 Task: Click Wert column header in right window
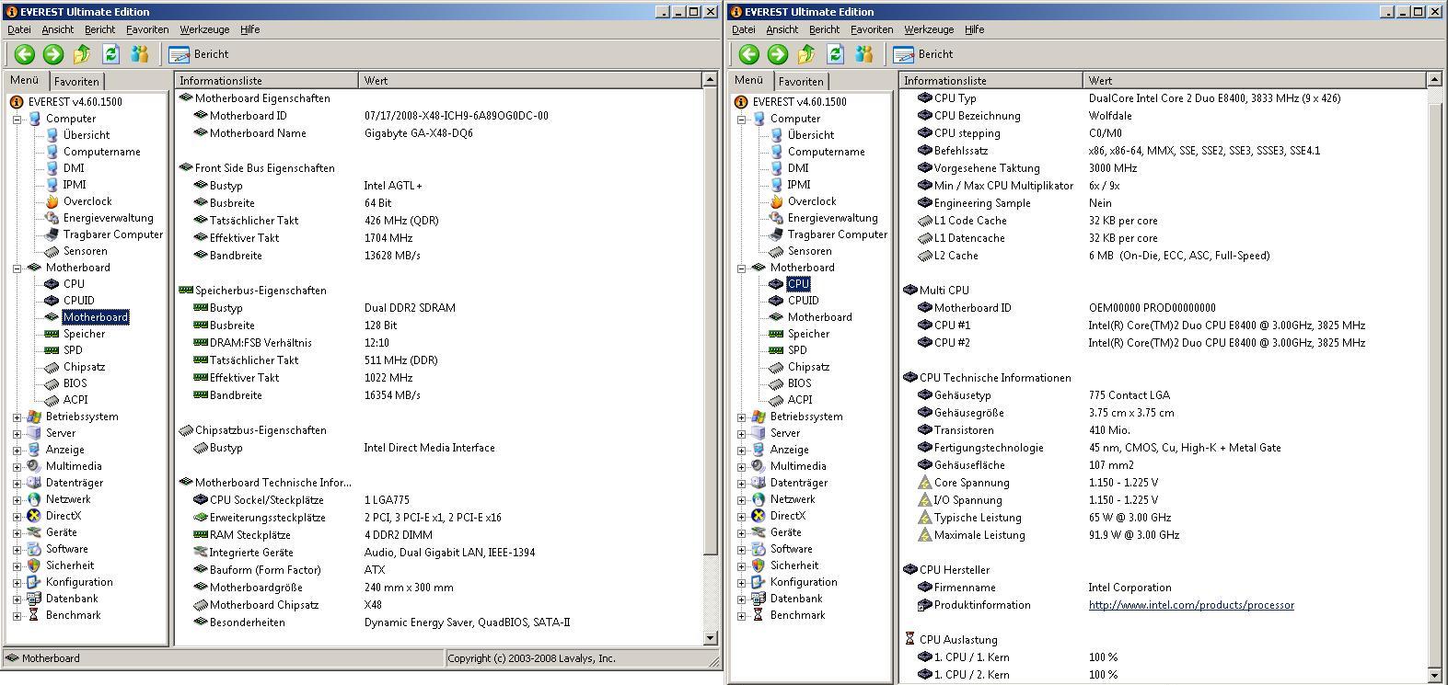[1254, 81]
